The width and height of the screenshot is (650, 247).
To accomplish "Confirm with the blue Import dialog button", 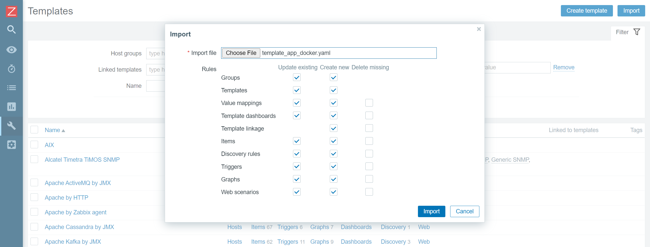I will 431,211.
